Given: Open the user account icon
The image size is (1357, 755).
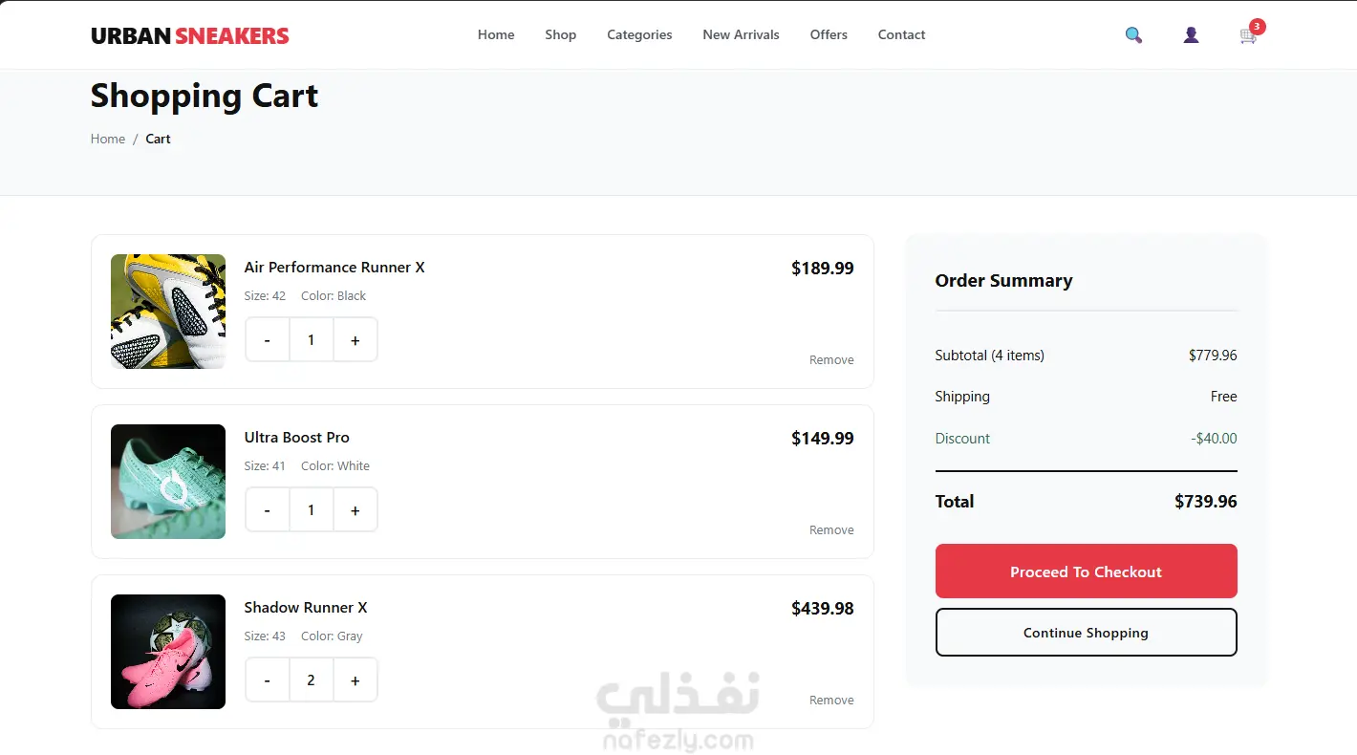Looking at the screenshot, I should click(x=1191, y=35).
